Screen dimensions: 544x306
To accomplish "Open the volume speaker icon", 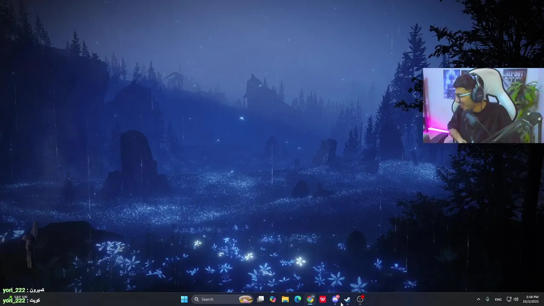I will pyautogui.click(x=516, y=299).
